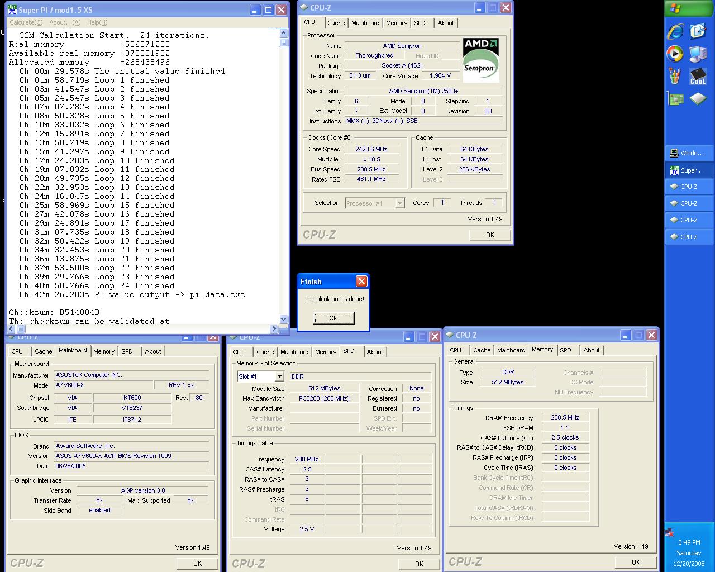The image size is (715, 572).
Task: Select the Mainboard tab in the DRAM timings CPU-Z window
Action: (511, 350)
